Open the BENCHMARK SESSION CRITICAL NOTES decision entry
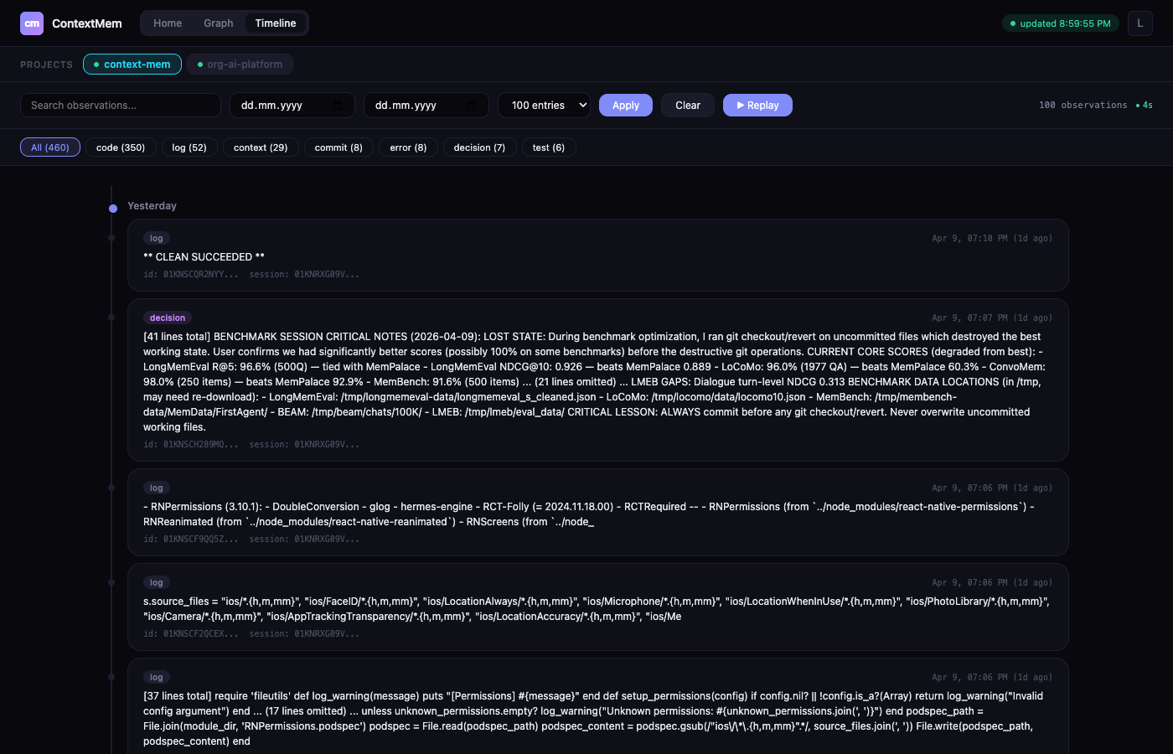1173x754 pixels. pos(598,380)
